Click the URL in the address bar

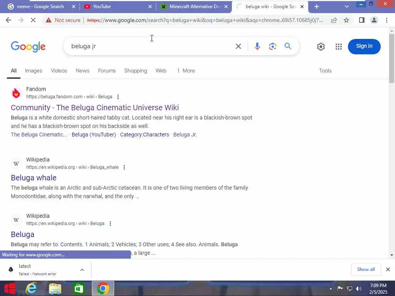pos(205,20)
